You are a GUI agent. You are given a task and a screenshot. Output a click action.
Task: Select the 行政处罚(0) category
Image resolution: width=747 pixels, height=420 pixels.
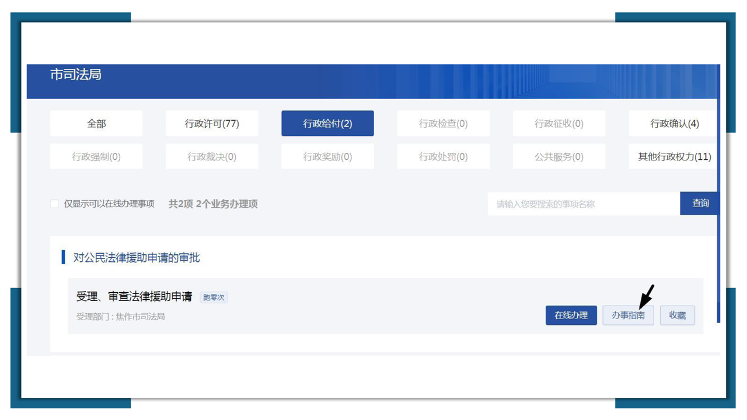coord(443,157)
